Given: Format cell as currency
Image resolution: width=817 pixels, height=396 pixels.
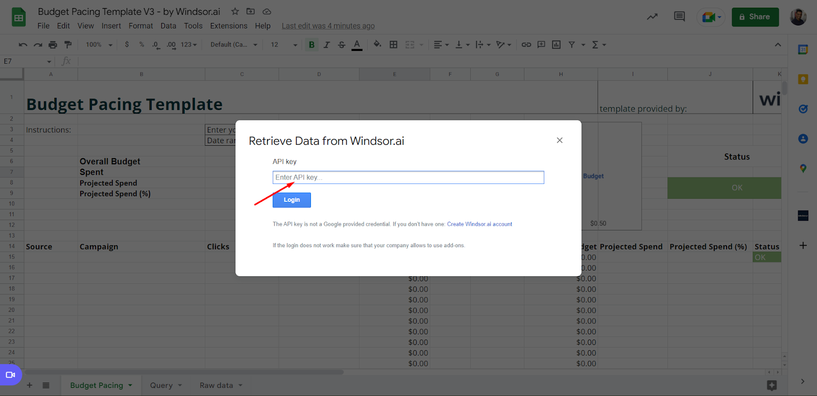Looking at the screenshot, I should pyautogui.click(x=127, y=45).
